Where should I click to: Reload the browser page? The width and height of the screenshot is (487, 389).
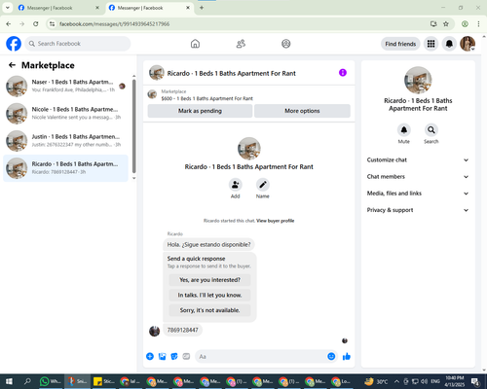tap(36, 24)
